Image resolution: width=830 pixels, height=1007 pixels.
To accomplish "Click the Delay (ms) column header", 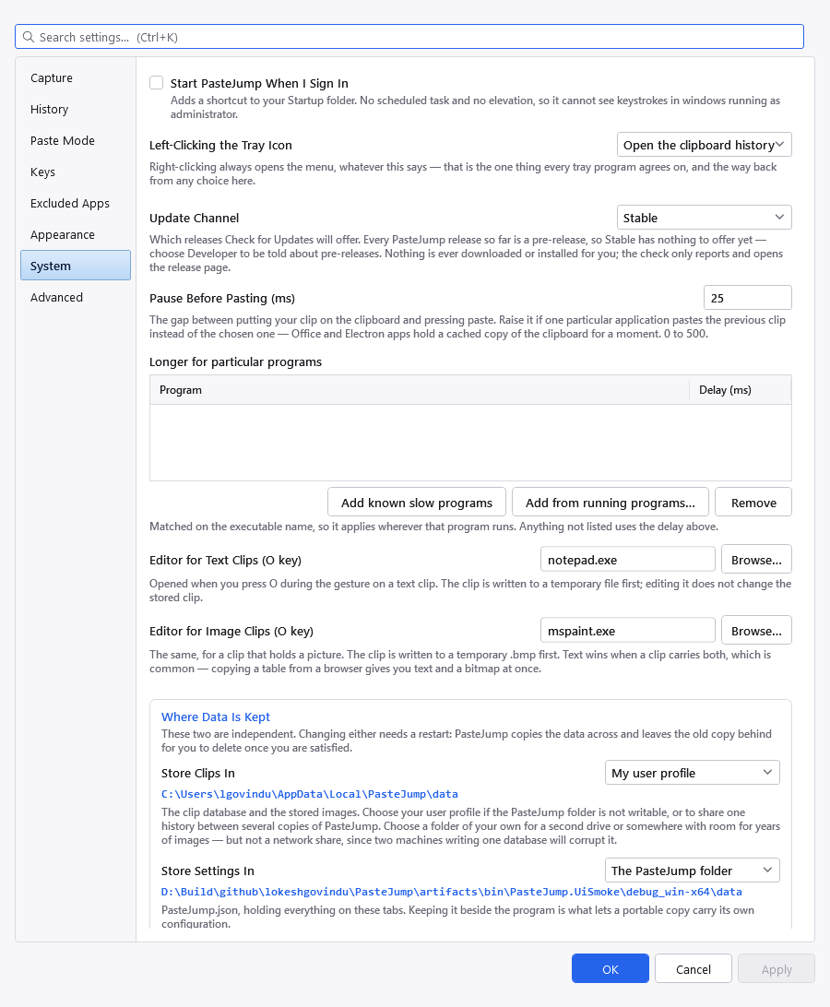I will (x=740, y=390).
